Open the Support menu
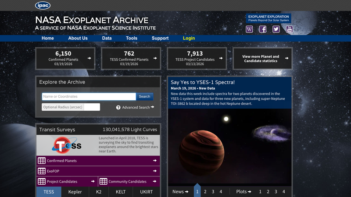This screenshot has height=197, width=351. click(160, 38)
